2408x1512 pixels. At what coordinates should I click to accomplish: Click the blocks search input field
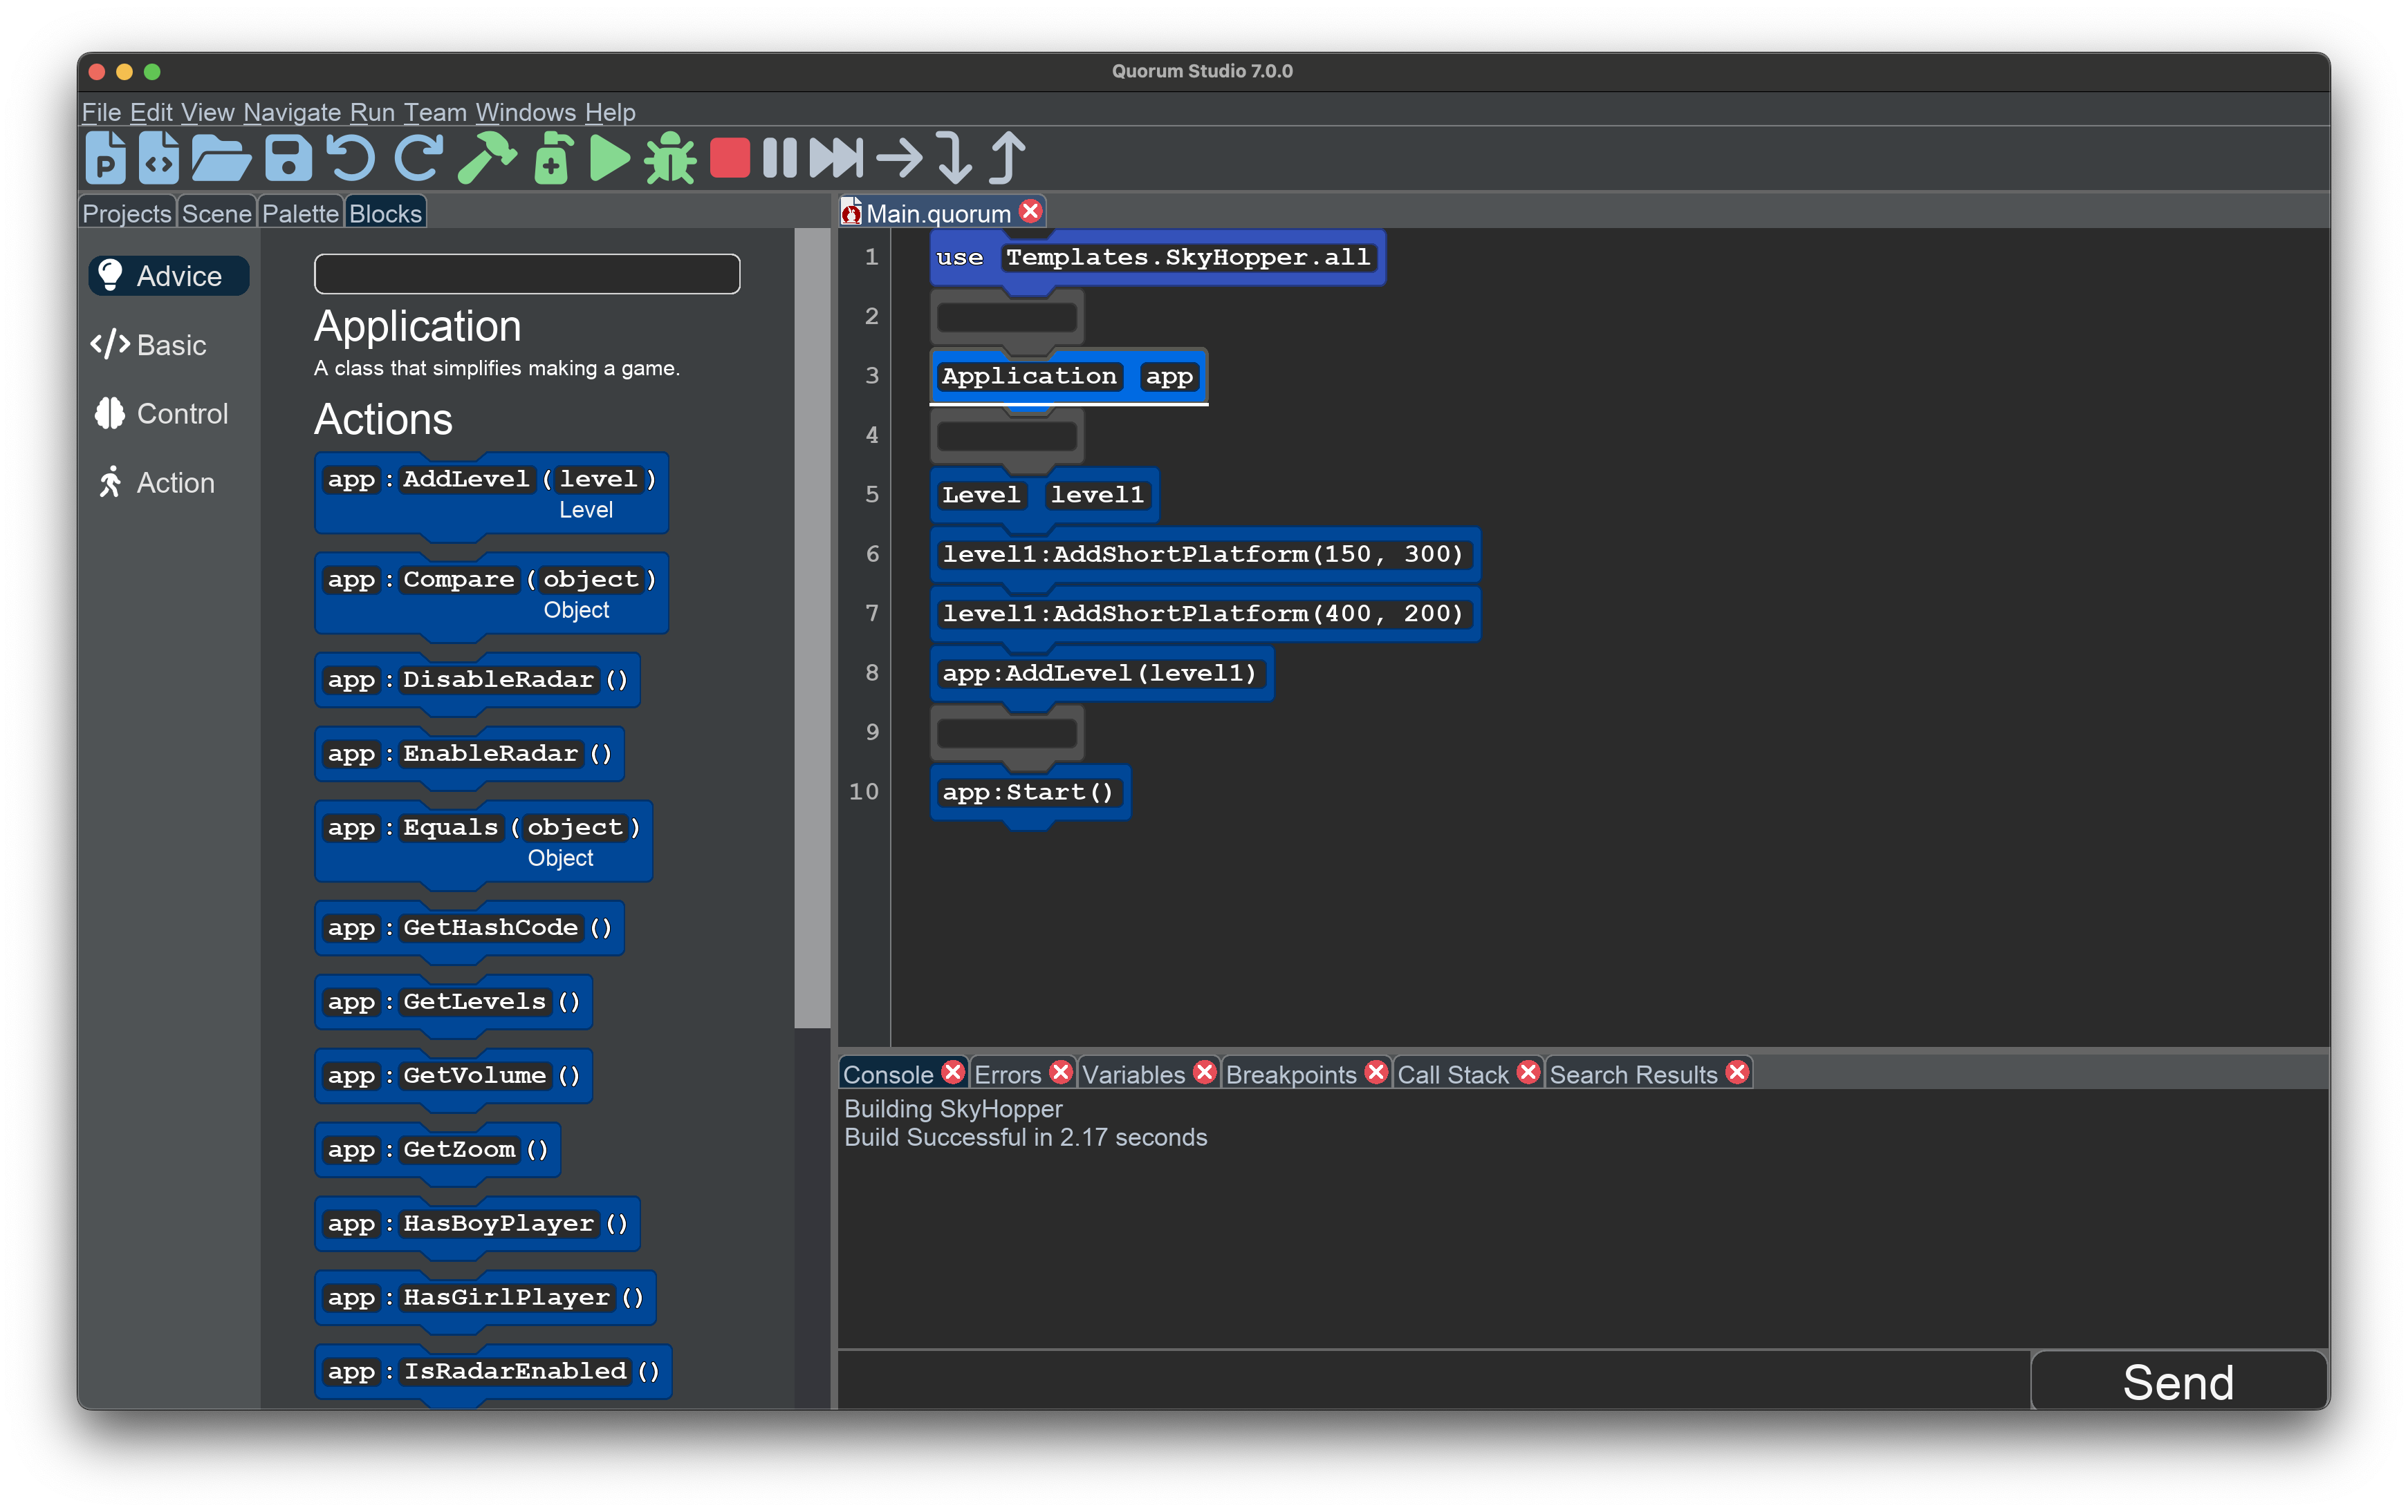pyautogui.click(x=527, y=274)
